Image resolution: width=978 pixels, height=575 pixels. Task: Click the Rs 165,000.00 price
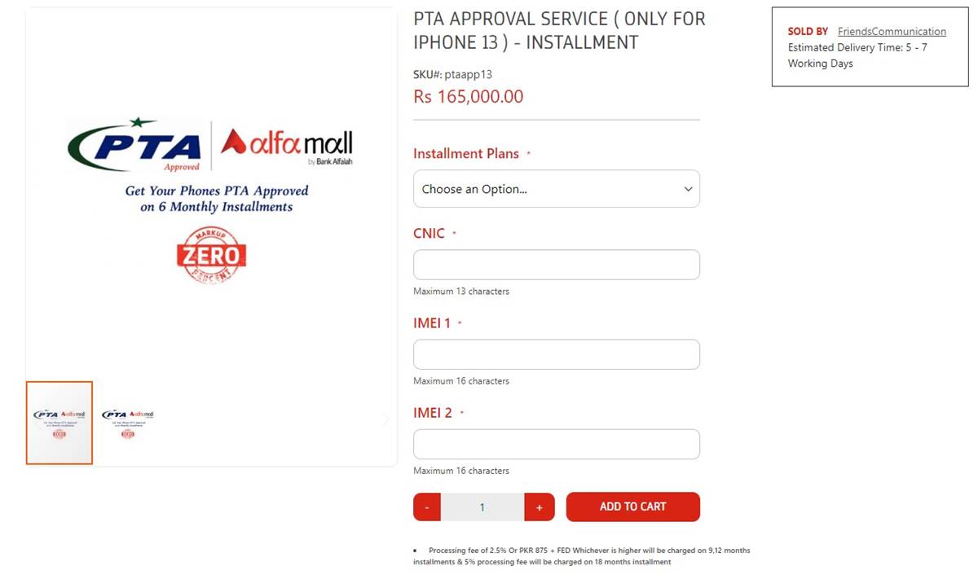(x=469, y=96)
